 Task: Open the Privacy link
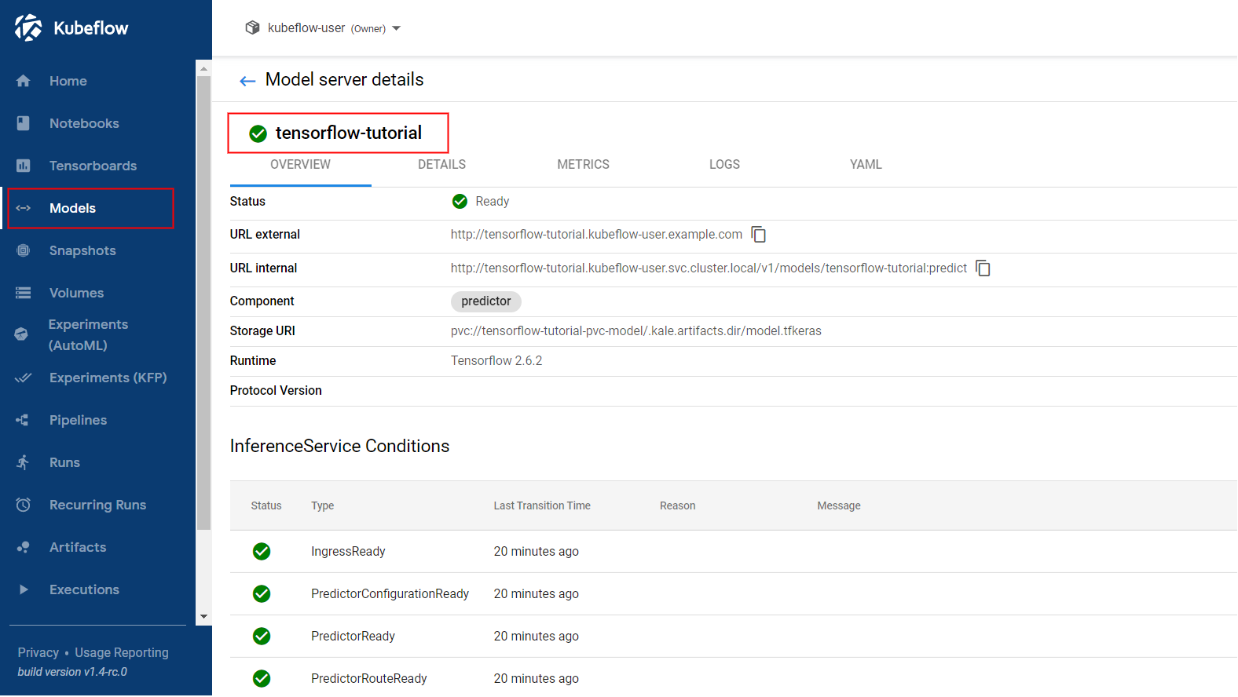tap(38, 653)
